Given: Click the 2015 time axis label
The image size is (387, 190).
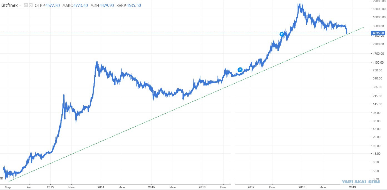Looking at the screenshot, I should 152,188.
